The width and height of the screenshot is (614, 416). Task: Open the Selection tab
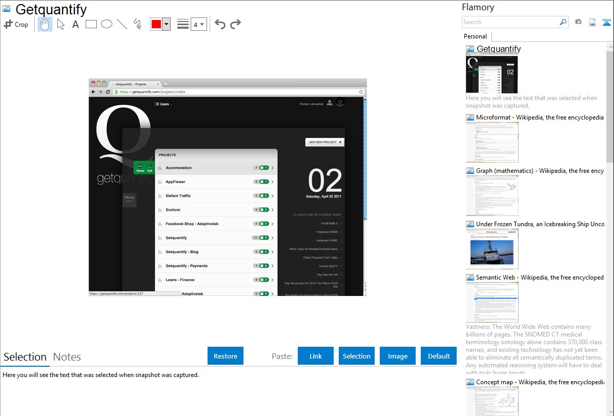click(25, 357)
